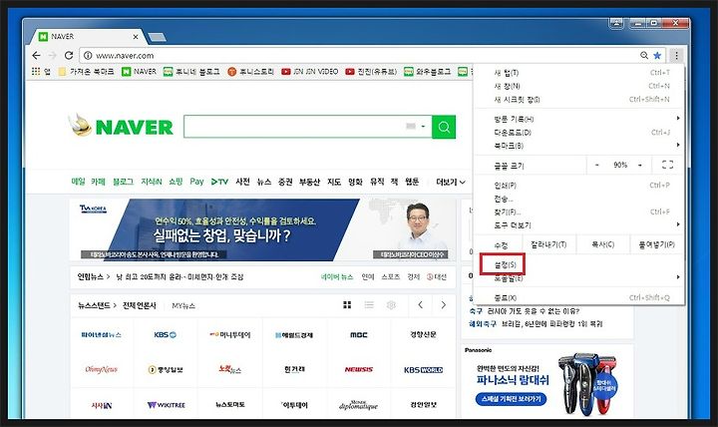Open the Apps grid icon on bookmarks bar
Screen dimensions: 718x427
(x=36, y=72)
